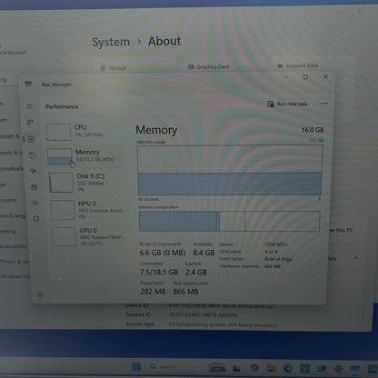Image resolution: width=378 pixels, height=378 pixels.
Task: Open Services page icon in Task Manager
Action: pyautogui.click(x=36, y=218)
